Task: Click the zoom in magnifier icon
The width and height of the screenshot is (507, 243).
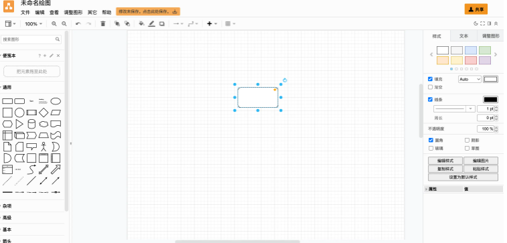Action: coord(54,23)
